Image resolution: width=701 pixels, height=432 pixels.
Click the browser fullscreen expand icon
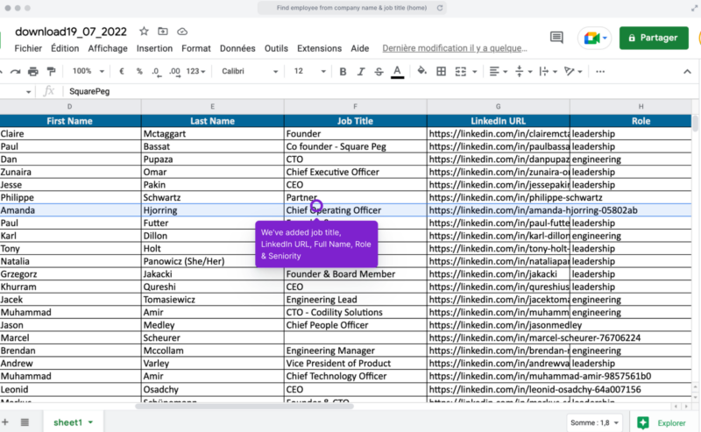(x=694, y=8)
